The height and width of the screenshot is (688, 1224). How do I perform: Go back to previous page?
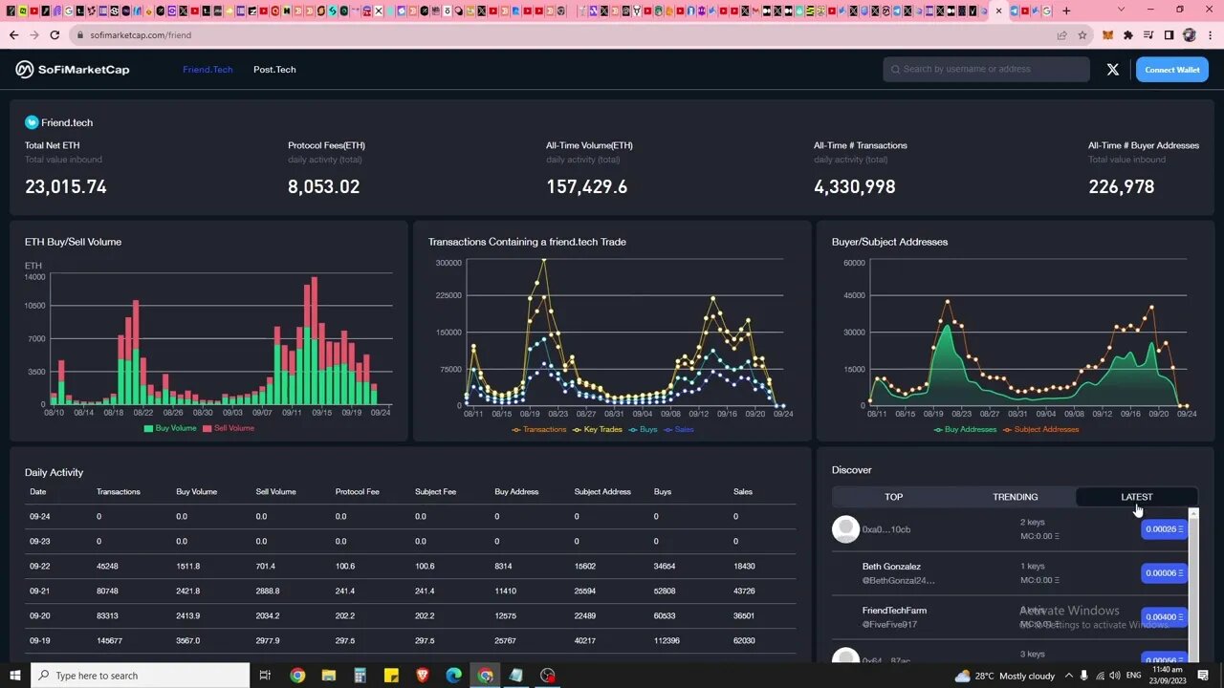(13, 35)
